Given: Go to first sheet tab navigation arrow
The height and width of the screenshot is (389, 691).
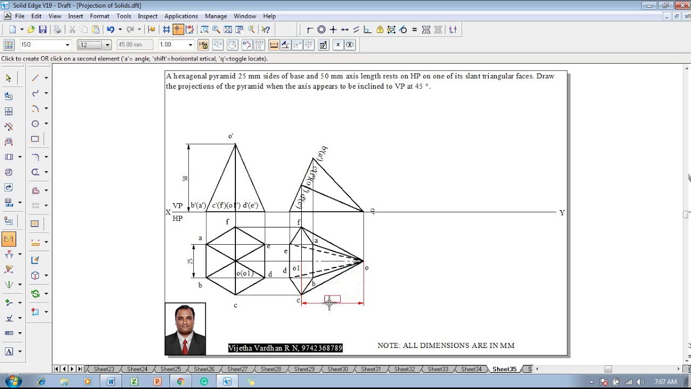Looking at the screenshot, I should [57, 369].
